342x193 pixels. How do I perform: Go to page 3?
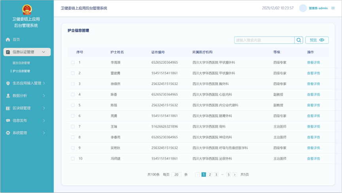click(216, 174)
